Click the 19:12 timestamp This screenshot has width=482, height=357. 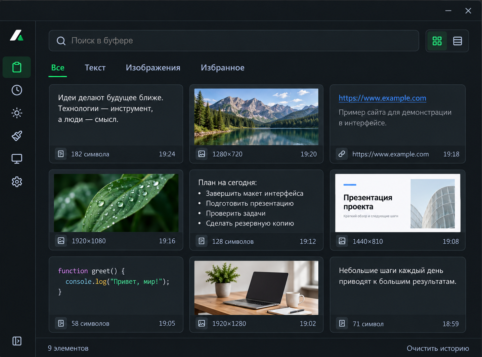(x=308, y=242)
